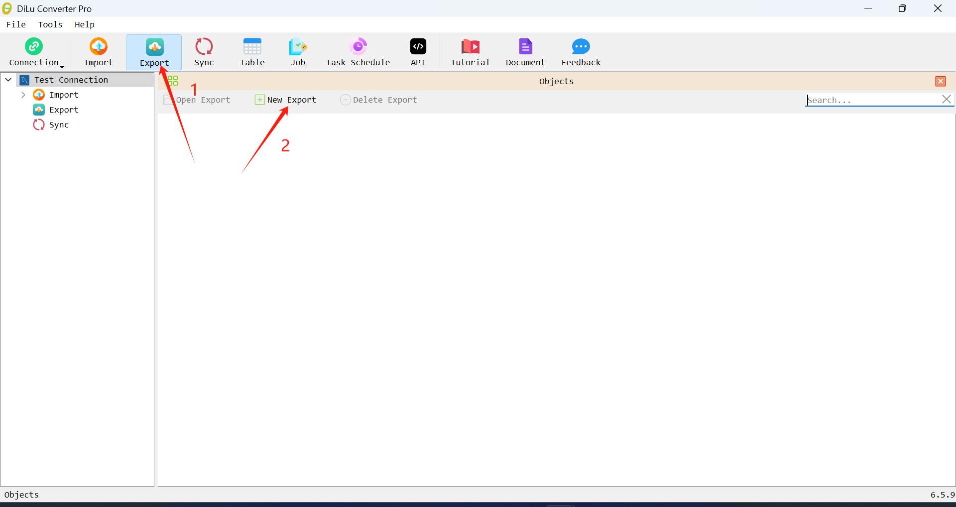Open the Document toolbar icon
This screenshot has height=507, width=956.
[x=525, y=46]
